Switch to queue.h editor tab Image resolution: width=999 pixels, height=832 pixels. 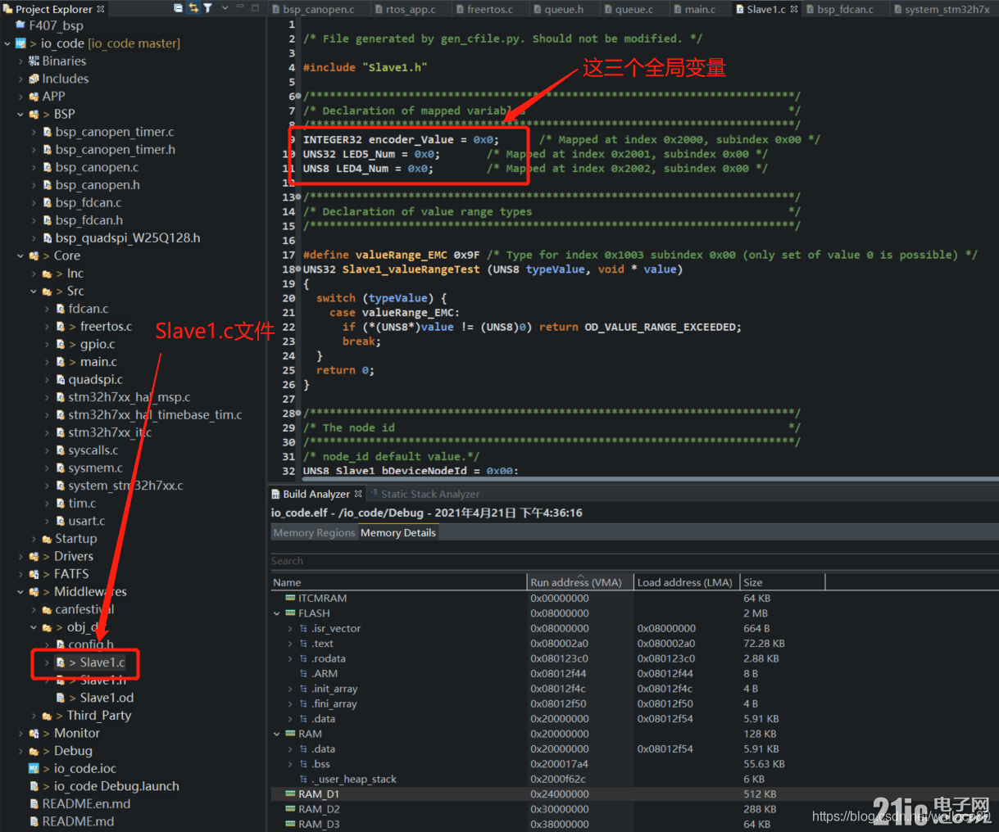tap(559, 9)
